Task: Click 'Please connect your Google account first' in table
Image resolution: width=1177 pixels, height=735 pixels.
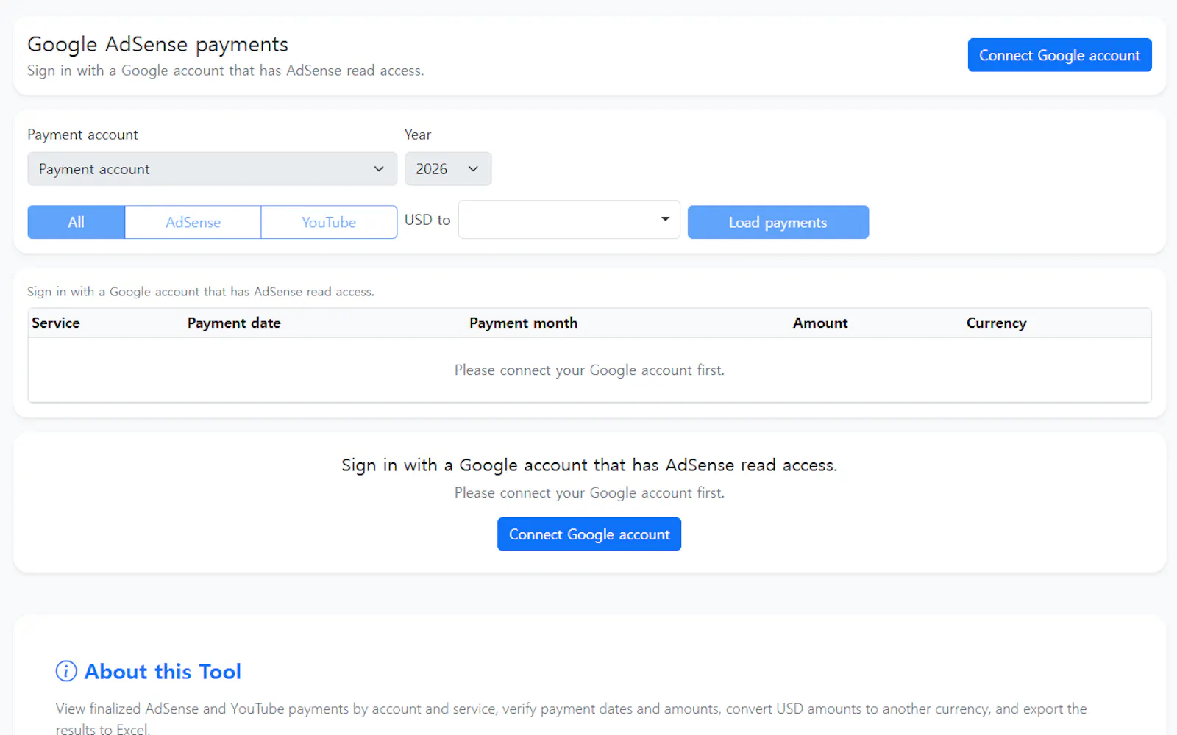Action: [589, 370]
